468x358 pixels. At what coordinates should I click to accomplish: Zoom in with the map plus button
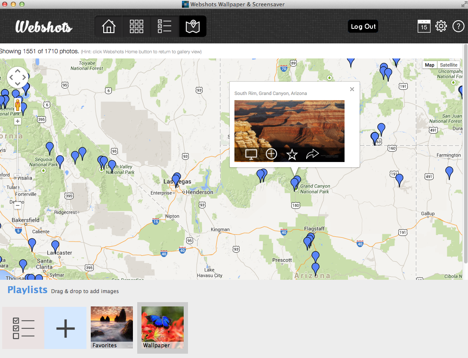coord(18,122)
